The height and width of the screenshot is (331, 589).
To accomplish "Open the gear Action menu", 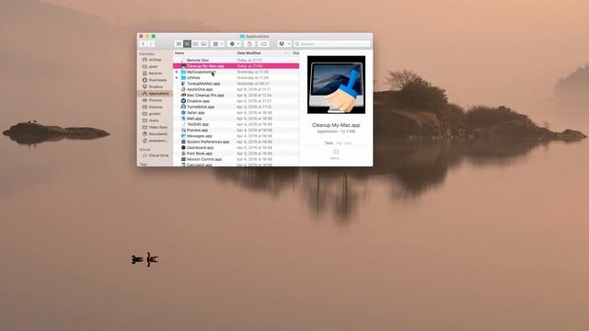I will coord(235,44).
